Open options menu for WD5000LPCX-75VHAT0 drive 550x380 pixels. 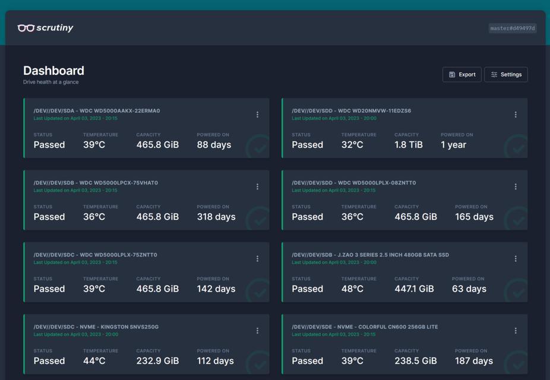point(257,186)
